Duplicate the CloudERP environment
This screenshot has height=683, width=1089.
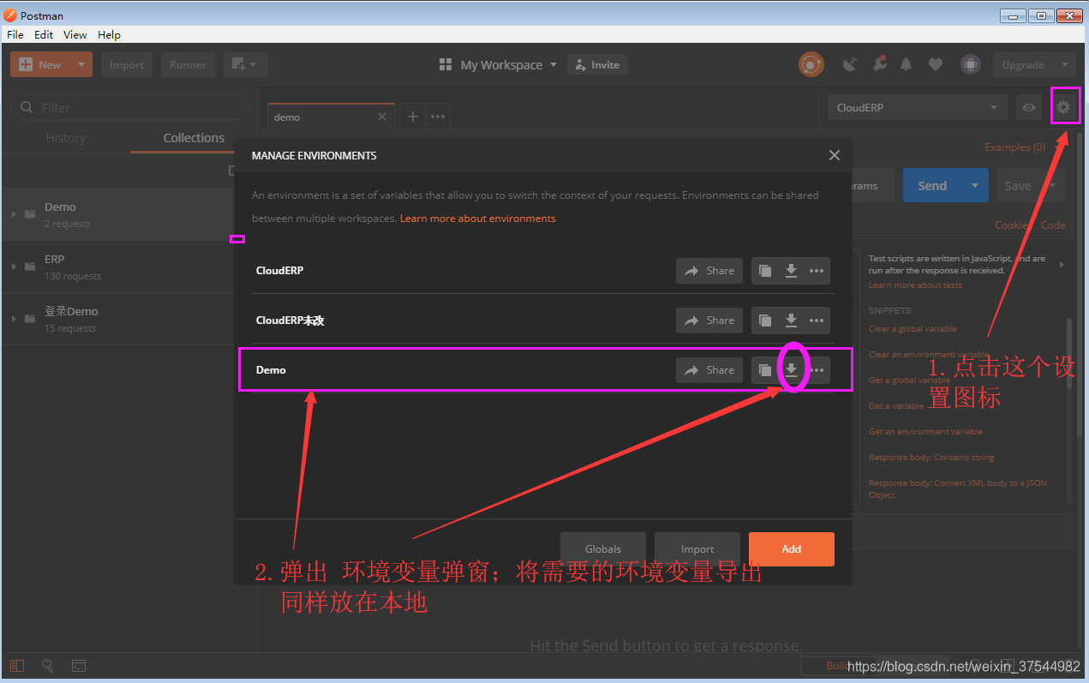[765, 271]
